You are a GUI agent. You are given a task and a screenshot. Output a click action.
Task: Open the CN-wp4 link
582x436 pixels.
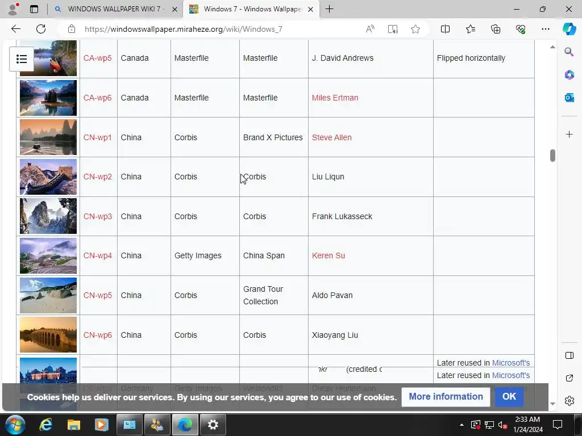tap(97, 255)
